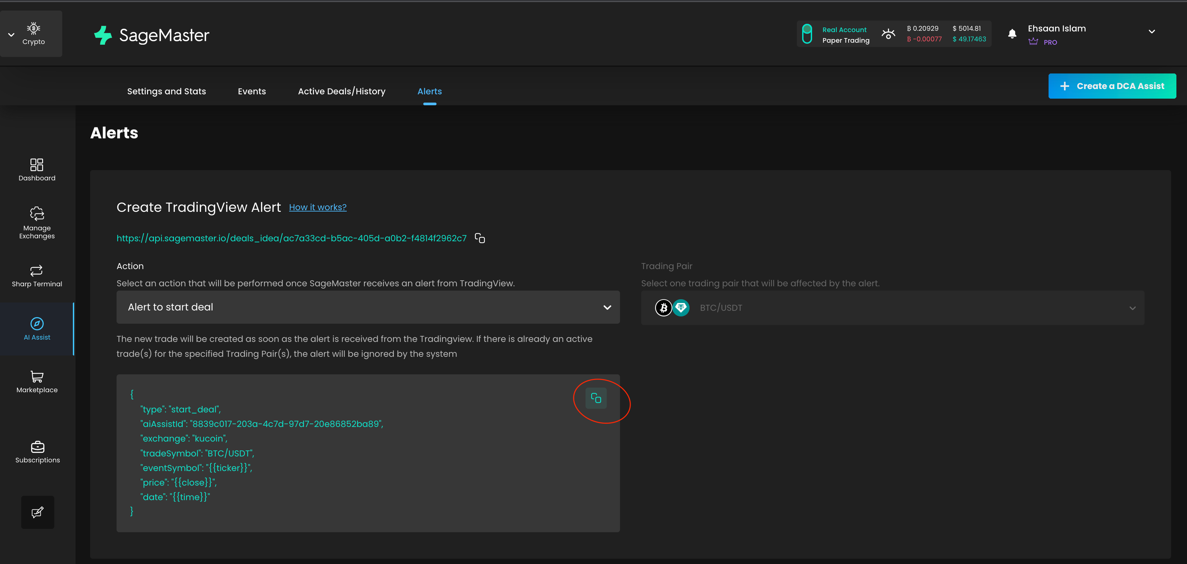Open Manage Exchanges from sidebar
Screen dimensions: 1187x564
[37, 223]
